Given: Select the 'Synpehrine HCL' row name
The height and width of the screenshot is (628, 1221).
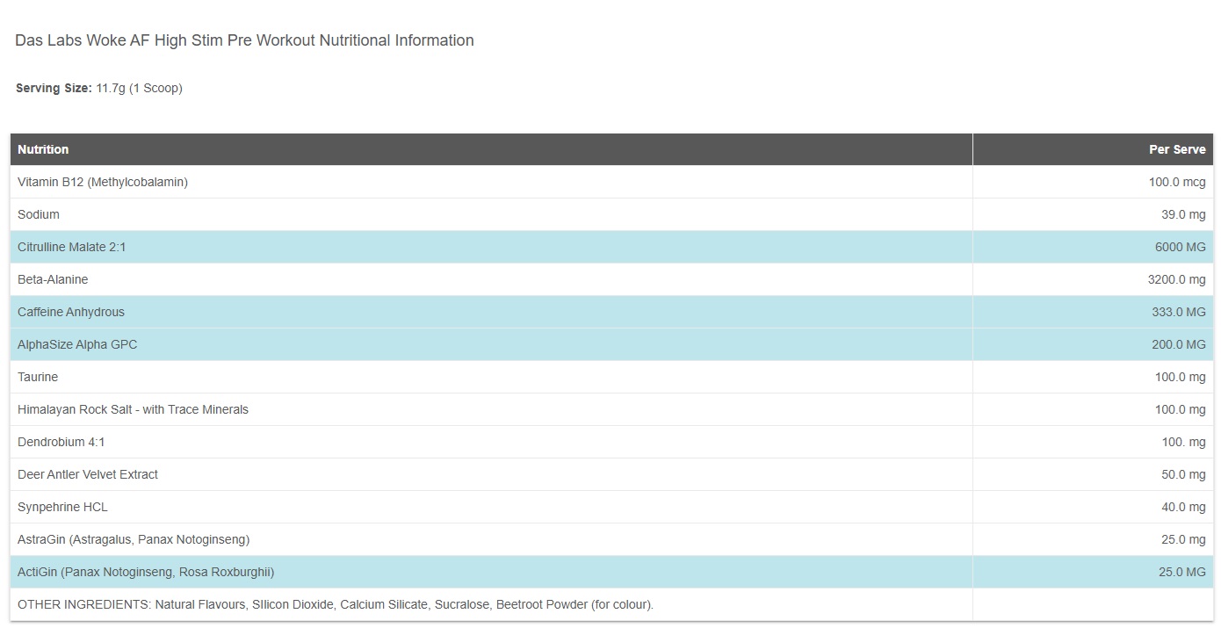Looking at the screenshot, I should pyautogui.click(x=62, y=507).
